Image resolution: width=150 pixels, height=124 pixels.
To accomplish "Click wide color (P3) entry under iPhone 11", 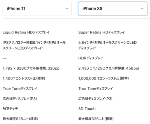I will [20, 99].
